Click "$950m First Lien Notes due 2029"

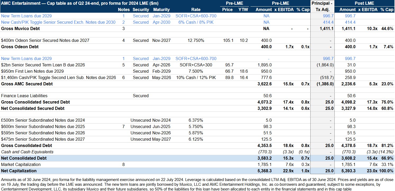(32, 71)
